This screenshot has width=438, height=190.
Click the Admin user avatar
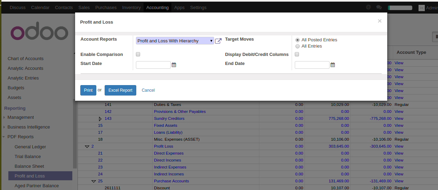[x=421, y=8]
